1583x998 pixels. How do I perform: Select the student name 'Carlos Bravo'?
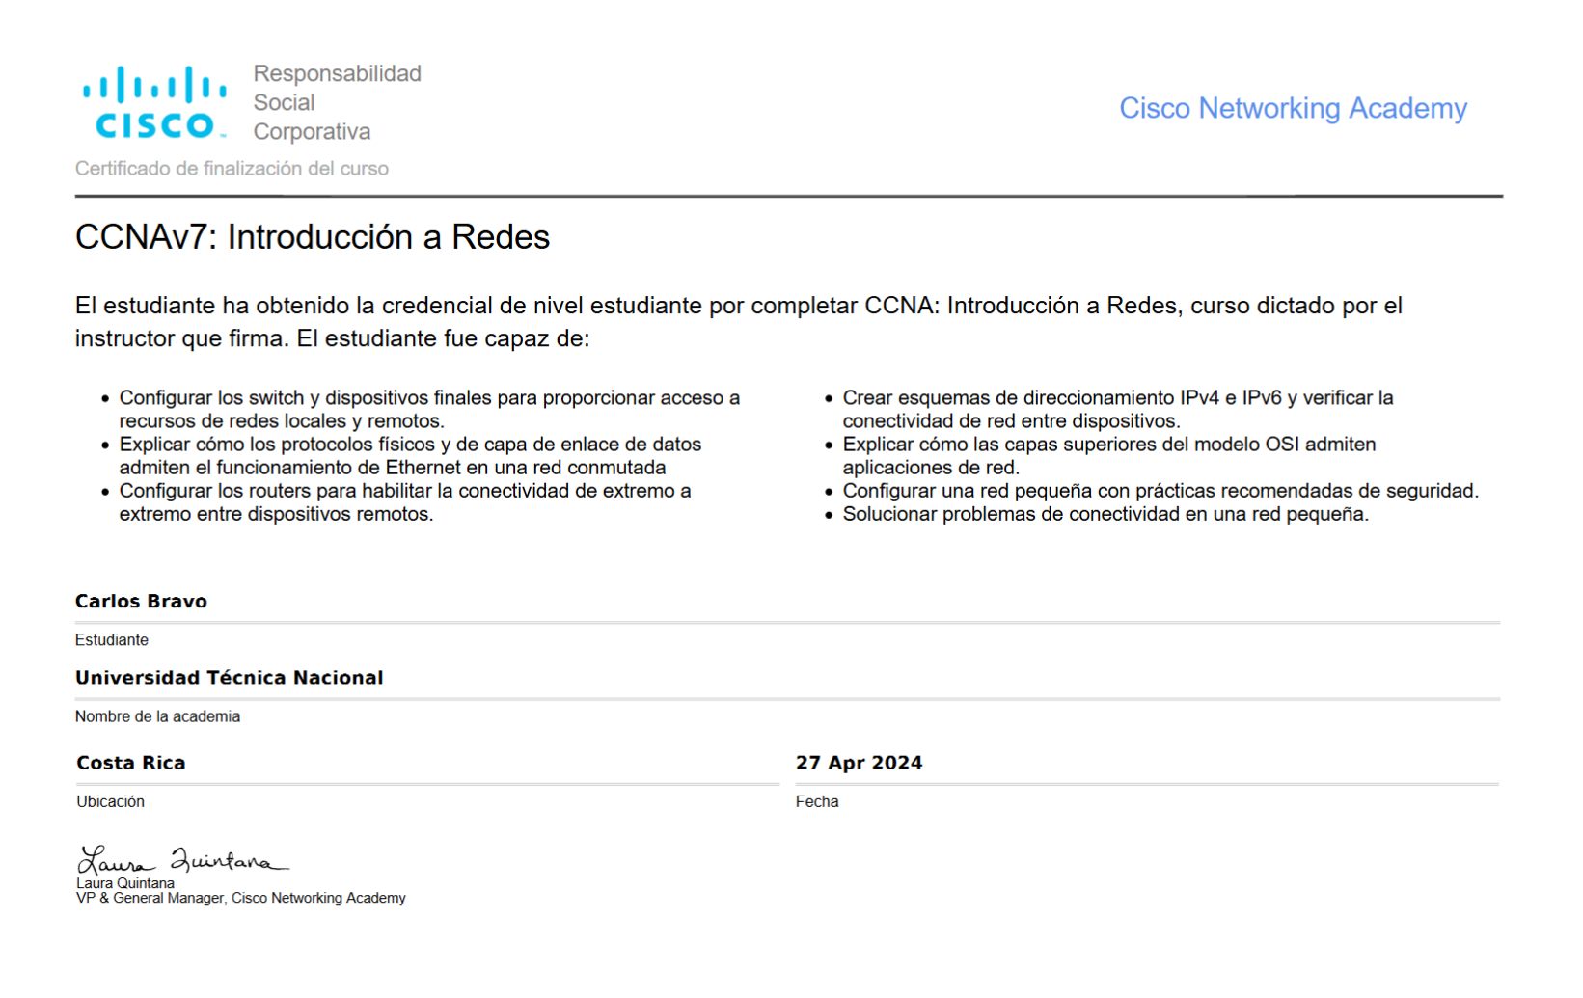[x=141, y=602]
